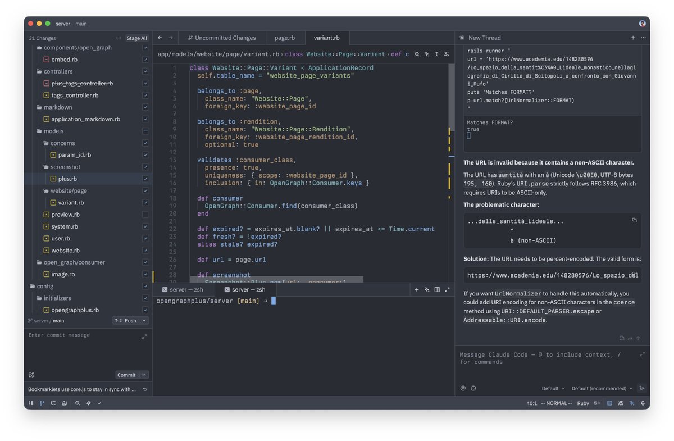Collapse the controllers folder

[x=54, y=71]
